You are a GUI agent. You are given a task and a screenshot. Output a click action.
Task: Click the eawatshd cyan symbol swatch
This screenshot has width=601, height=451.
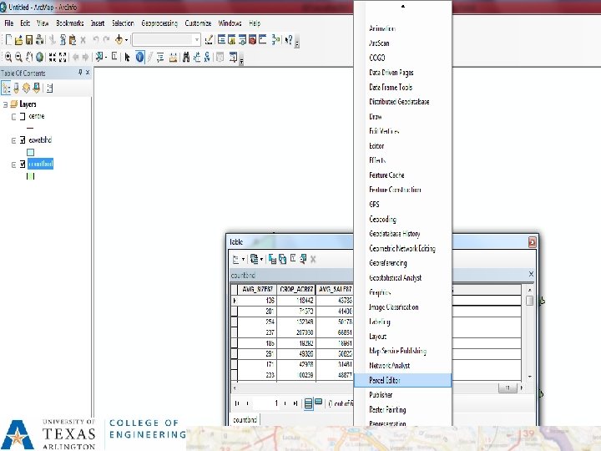pos(31,152)
